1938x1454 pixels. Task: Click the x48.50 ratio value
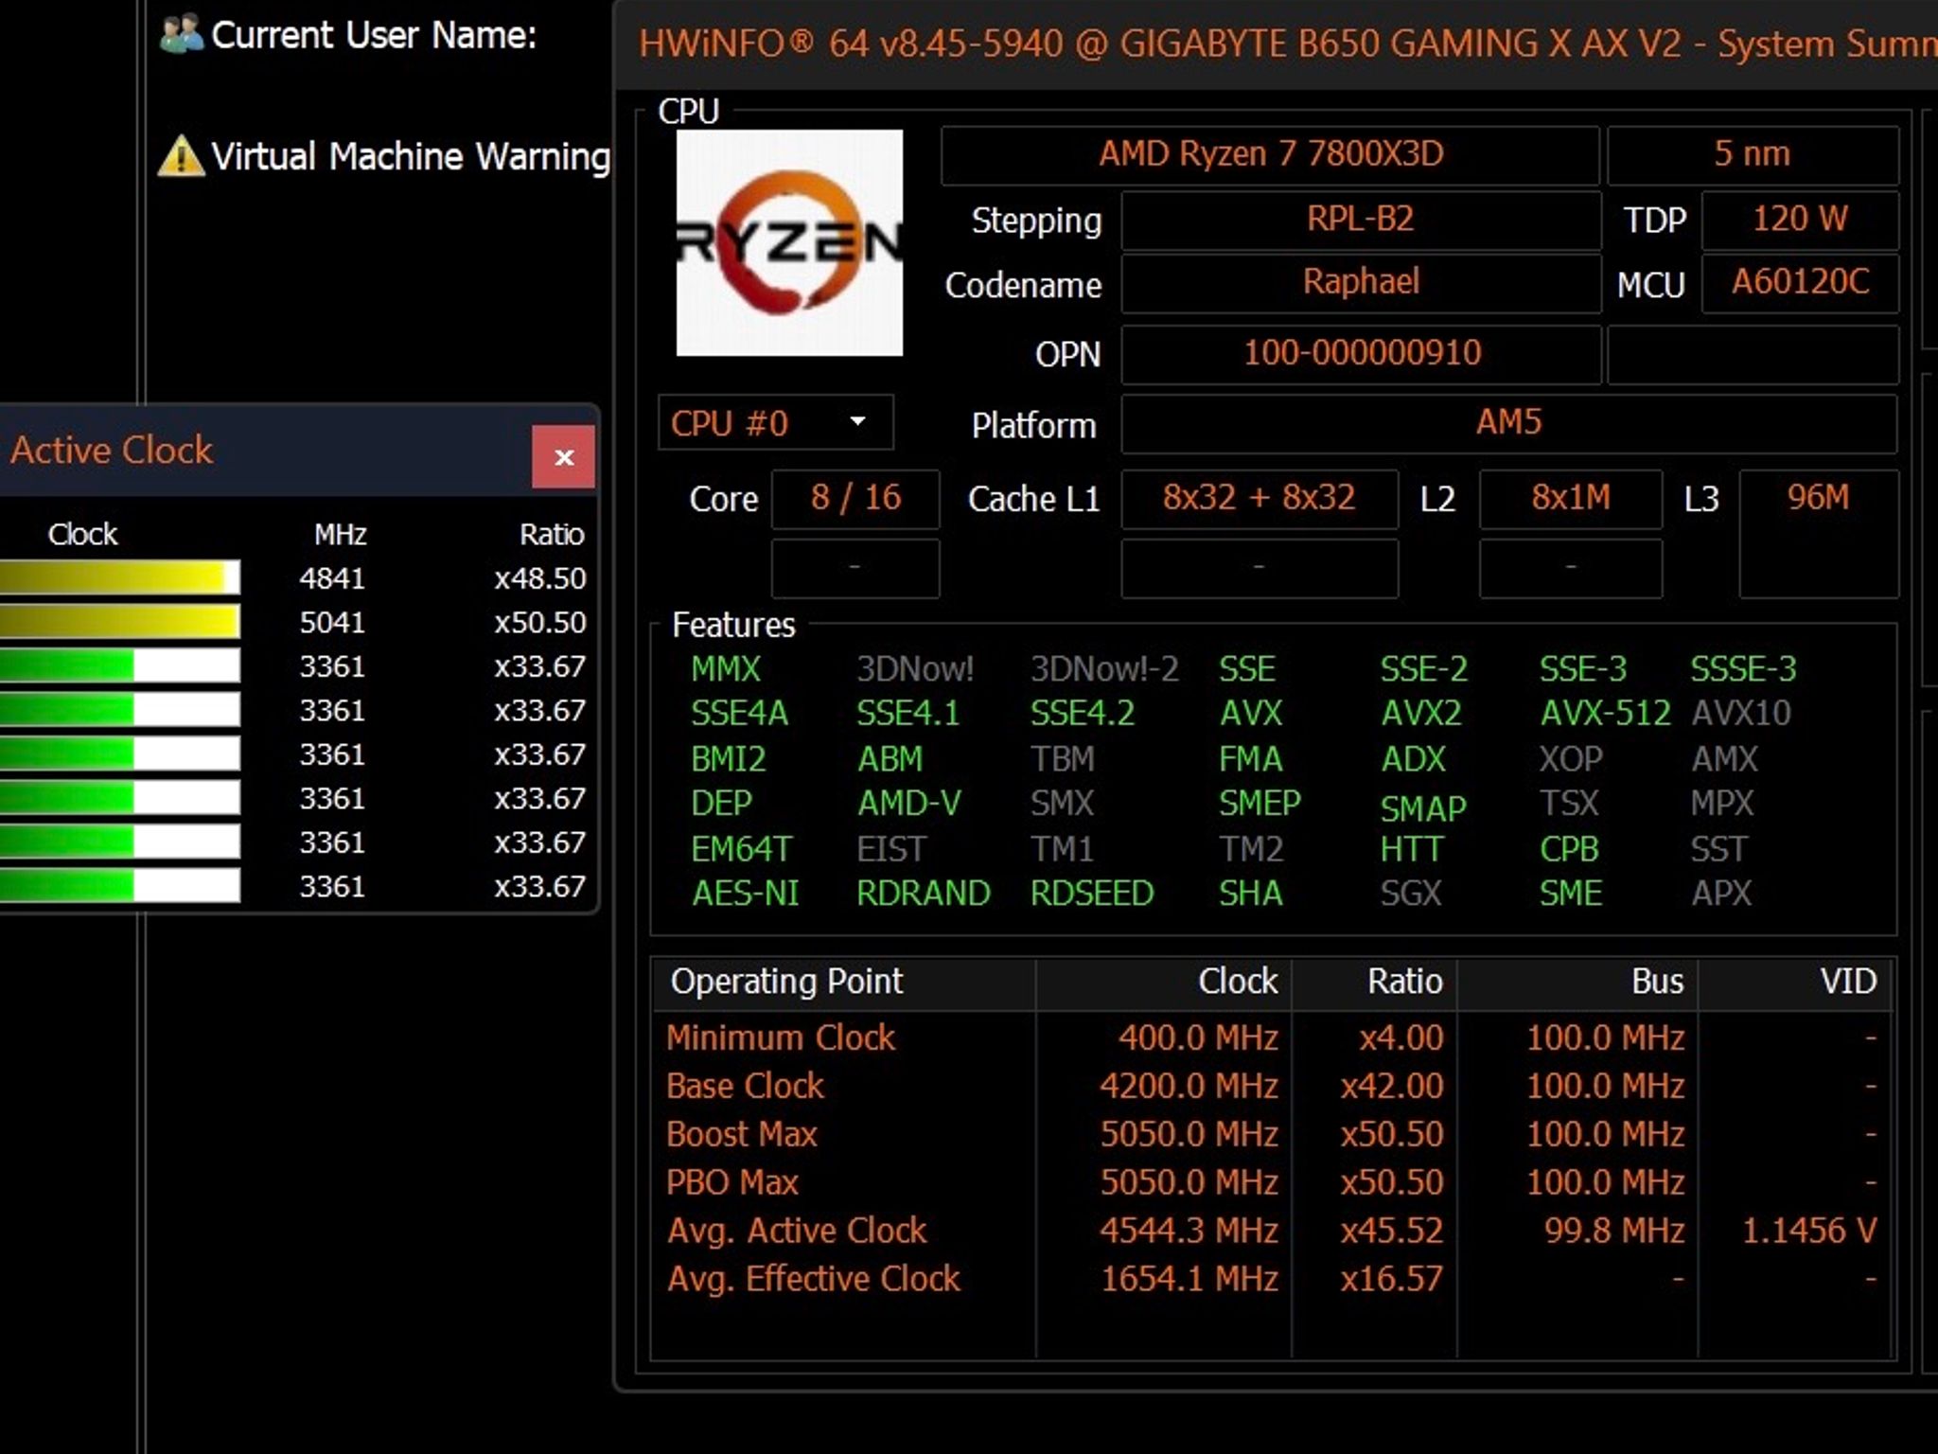pyautogui.click(x=539, y=578)
